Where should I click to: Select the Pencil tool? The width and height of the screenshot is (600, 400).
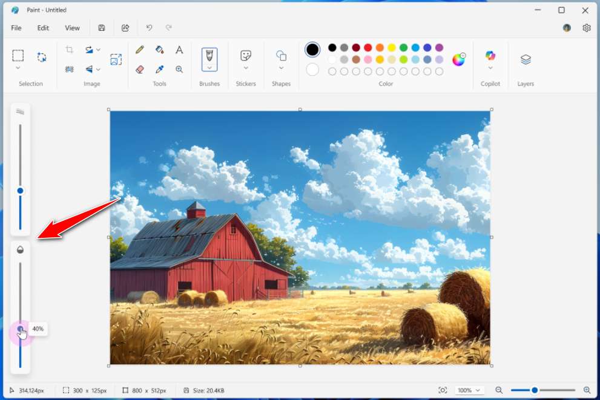(139, 50)
